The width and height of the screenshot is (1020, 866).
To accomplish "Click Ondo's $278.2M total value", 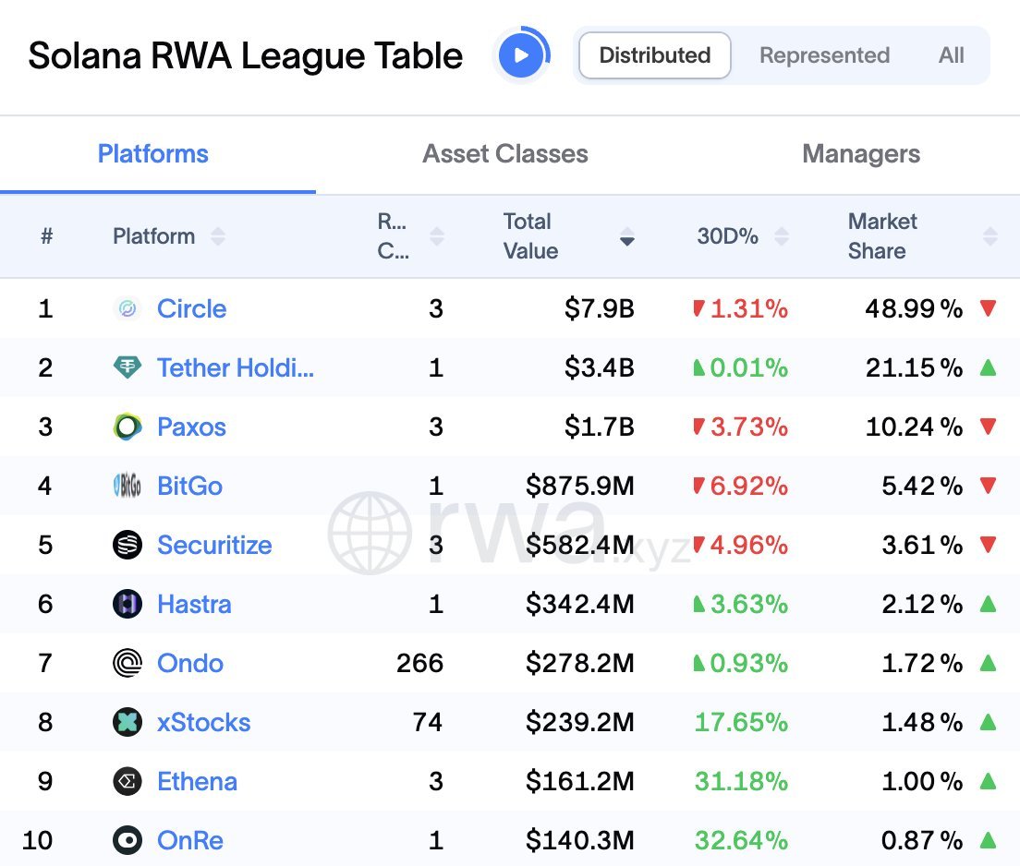I will click(579, 663).
